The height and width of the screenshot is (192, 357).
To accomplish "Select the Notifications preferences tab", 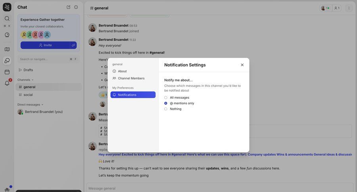I will point(133,95).
